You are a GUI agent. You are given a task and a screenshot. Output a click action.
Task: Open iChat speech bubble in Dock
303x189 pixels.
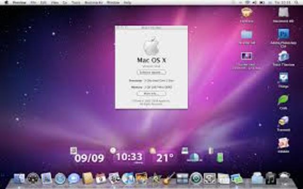click(74, 178)
